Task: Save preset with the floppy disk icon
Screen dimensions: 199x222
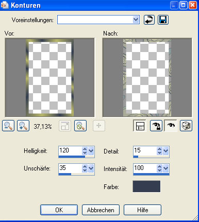Action: pos(163,20)
